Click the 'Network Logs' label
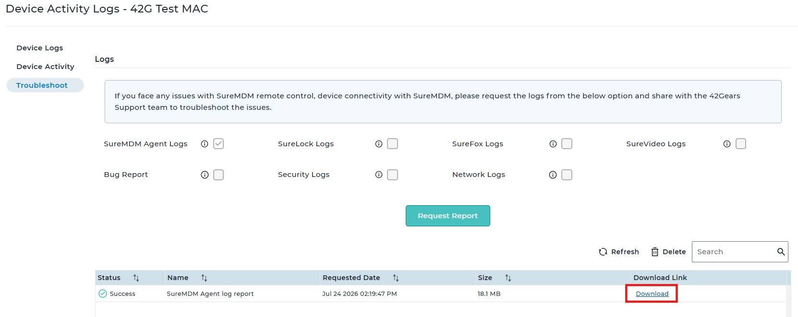The height and width of the screenshot is (317, 798). click(479, 175)
